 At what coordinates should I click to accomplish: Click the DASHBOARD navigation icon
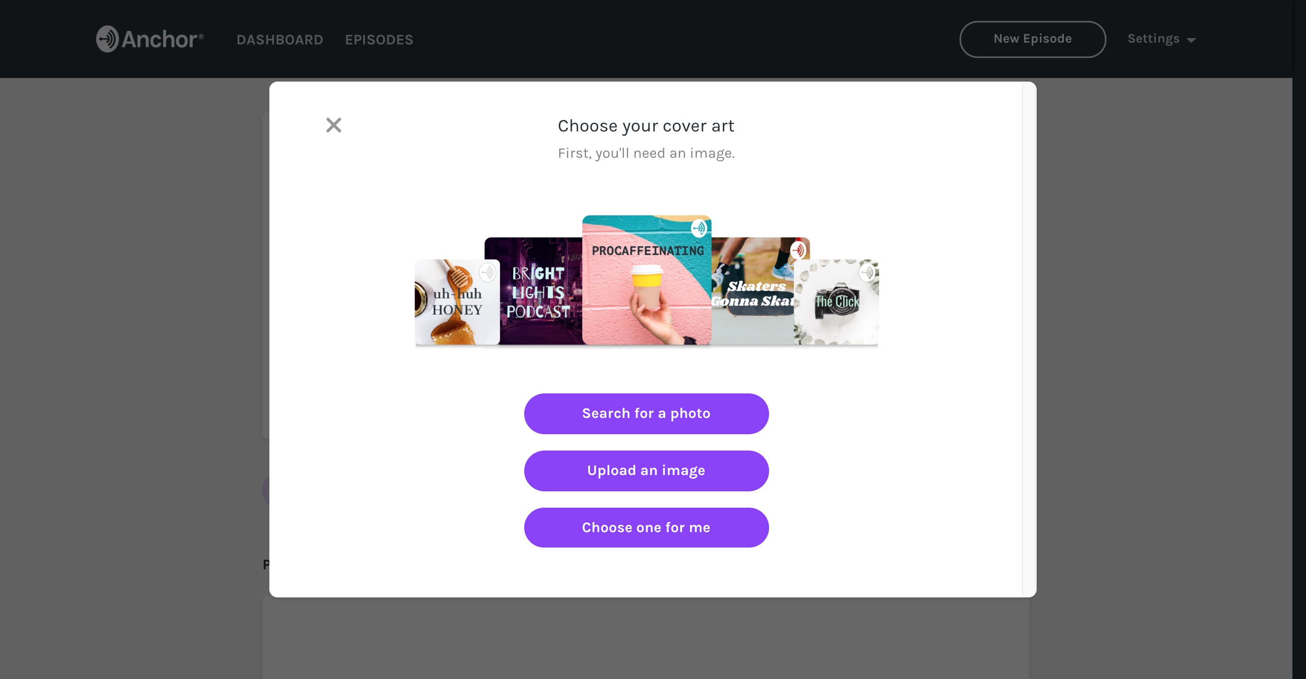tap(280, 39)
